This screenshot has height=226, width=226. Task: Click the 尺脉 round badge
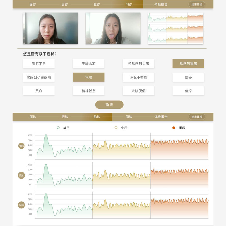[x=21, y=205]
